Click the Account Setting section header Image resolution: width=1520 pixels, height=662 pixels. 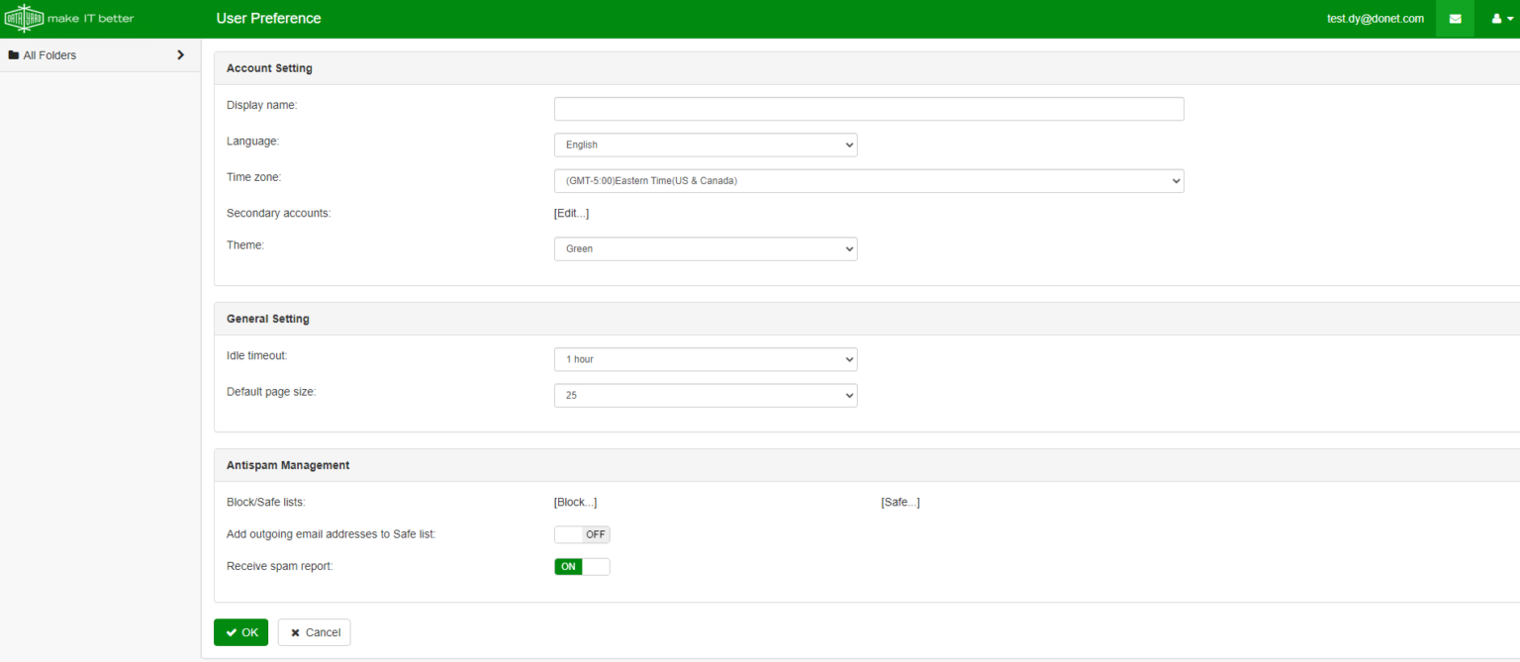click(269, 68)
